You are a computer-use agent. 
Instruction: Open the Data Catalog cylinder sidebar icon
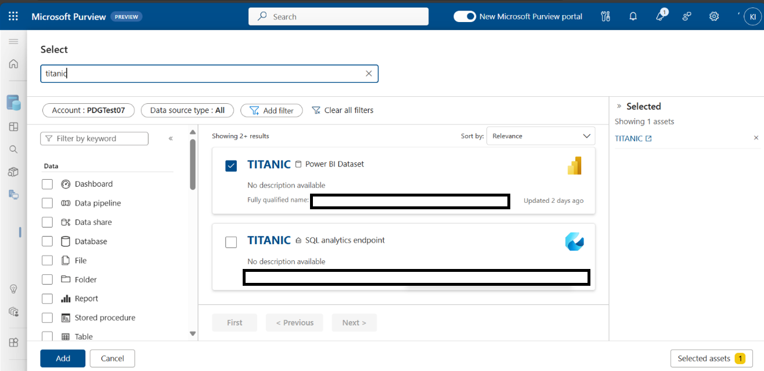pyautogui.click(x=13, y=103)
